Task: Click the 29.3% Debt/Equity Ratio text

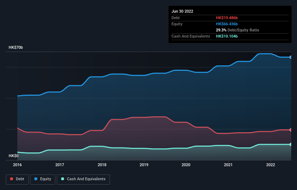Action: tap(237, 30)
